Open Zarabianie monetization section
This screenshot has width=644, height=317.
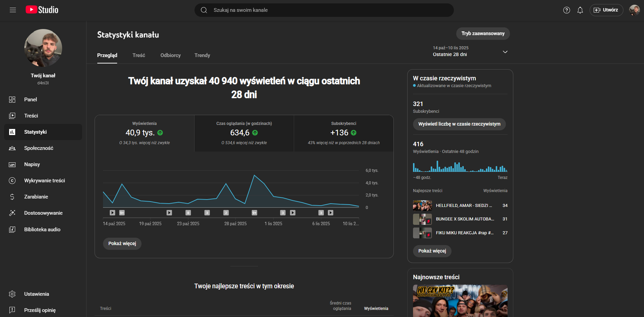pyautogui.click(x=36, y=197)
